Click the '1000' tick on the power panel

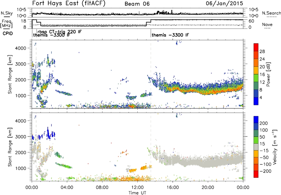(x=21, y=95)
